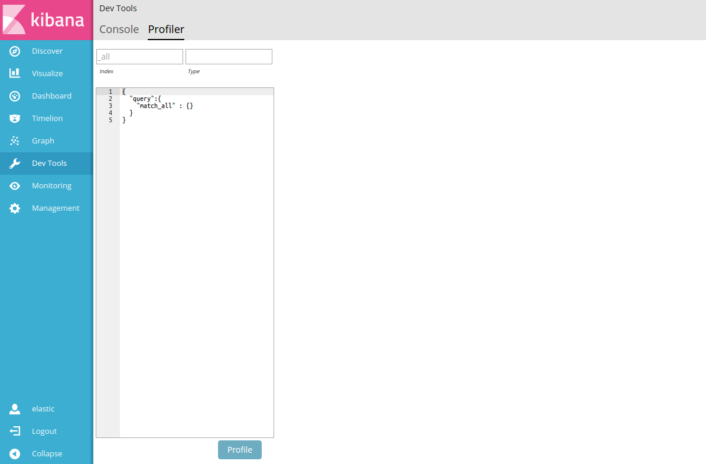This screenshot has width=706, height=464.
Task: Click inside the Type input field
Action: (x=229, y=56)
